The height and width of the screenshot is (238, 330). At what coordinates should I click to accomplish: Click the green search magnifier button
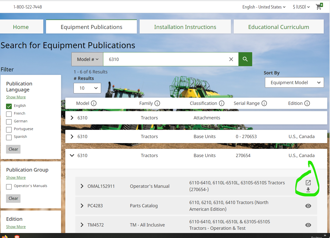245,59
